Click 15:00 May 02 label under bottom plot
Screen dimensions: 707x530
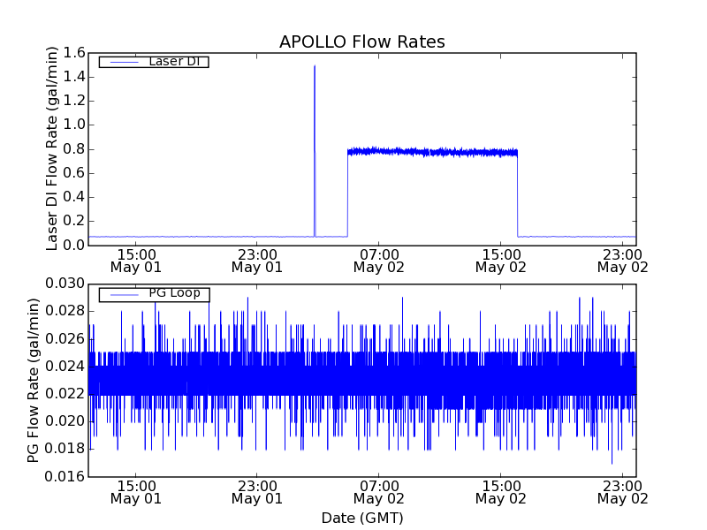coord(501,491)
